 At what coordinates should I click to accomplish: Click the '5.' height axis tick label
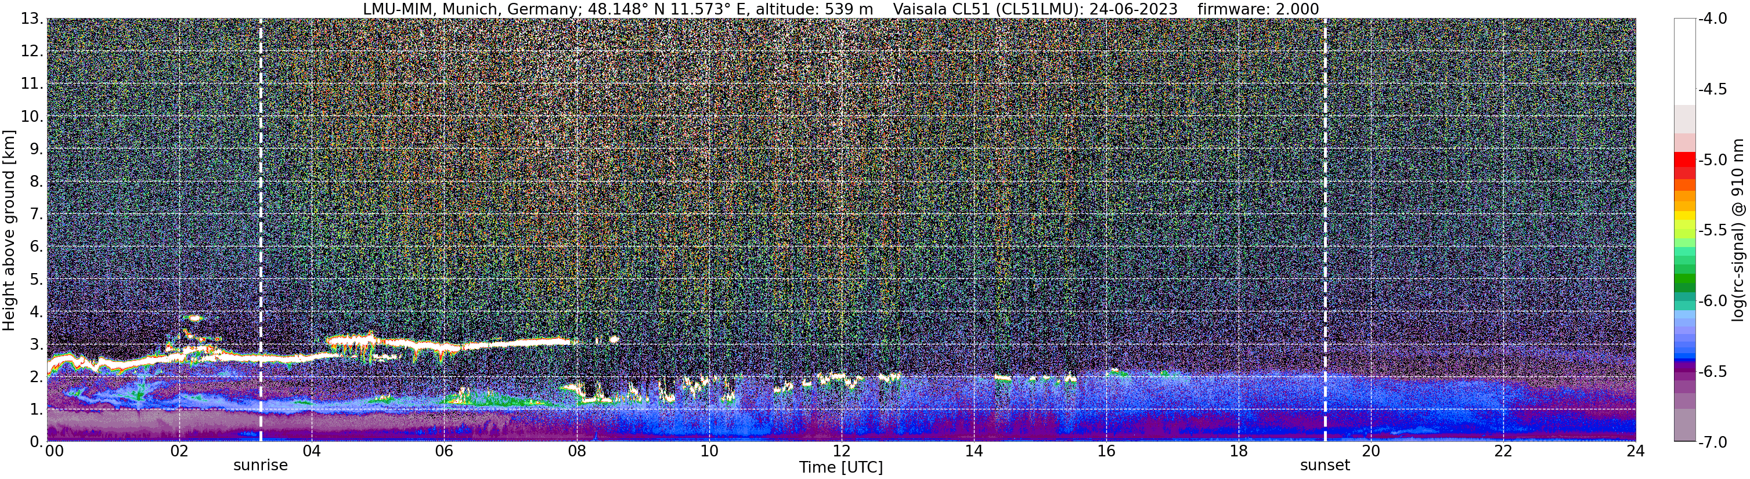click(37, 279)
